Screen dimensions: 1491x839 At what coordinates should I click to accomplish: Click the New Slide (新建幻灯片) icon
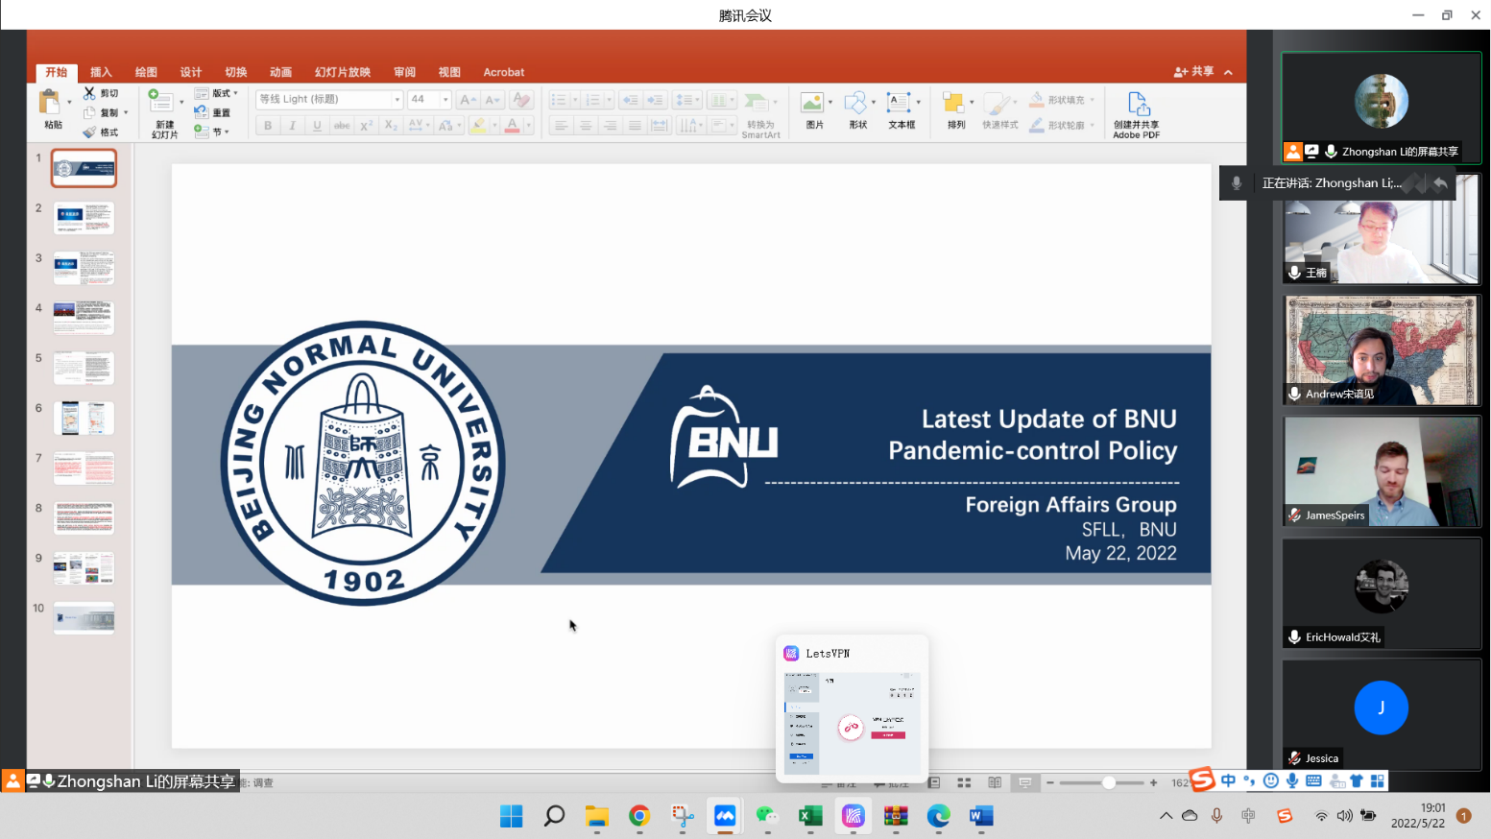(x=160, y=102)
